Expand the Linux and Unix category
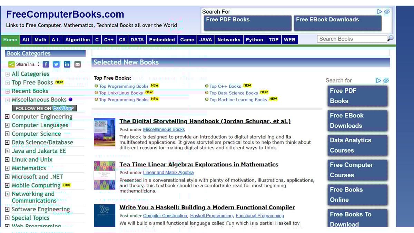The image size is (414, 233). pyautogui.click(x=7, y=159)
